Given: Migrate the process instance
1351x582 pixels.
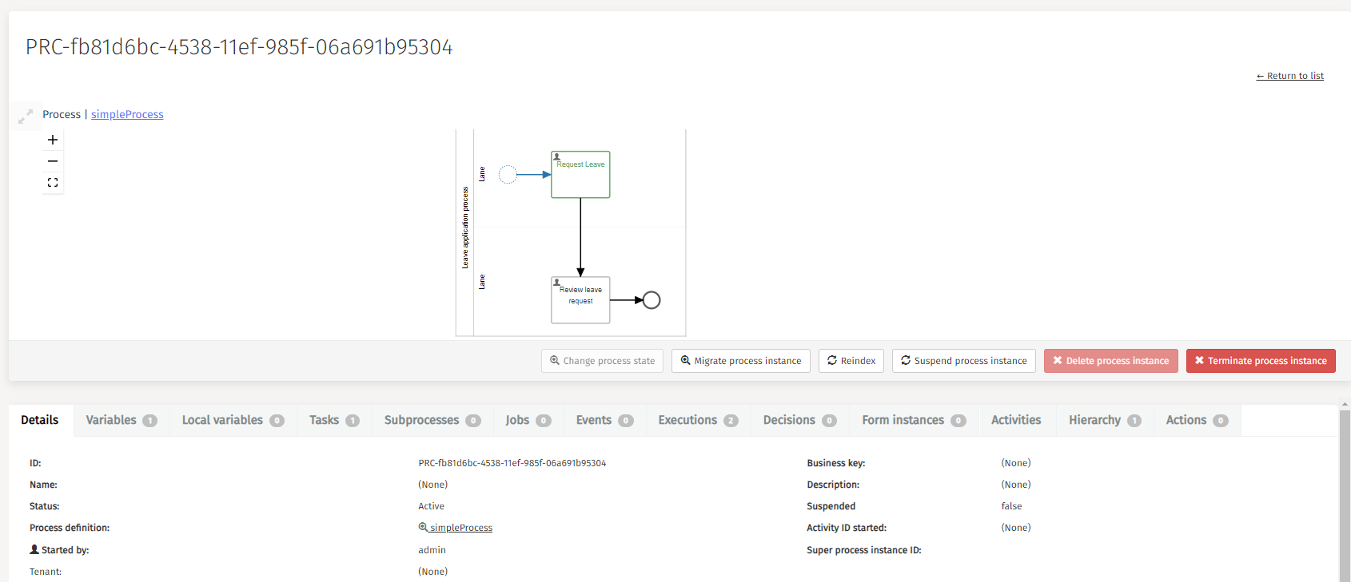Looking at the screenshot, I should [741, 361].
